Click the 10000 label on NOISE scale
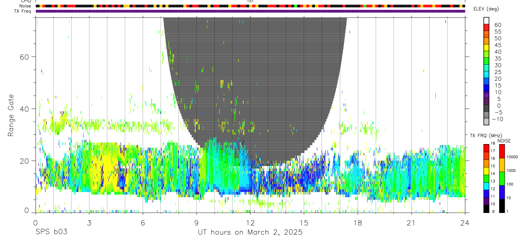The height and width of the screenshot is (241, 523). (513, 157)
